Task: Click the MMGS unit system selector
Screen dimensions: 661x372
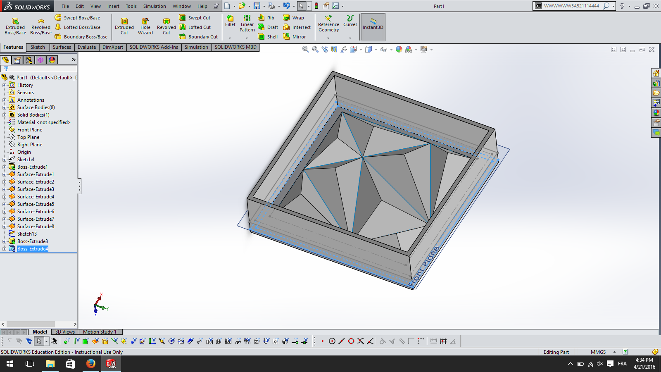Action: point(598,352)
